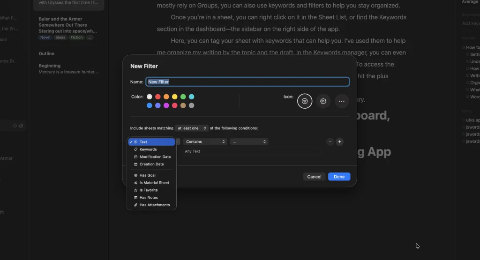Choose Keywords from the condition type menu
Viewport: 480px width, 260px height.
click(x=151, y=149)
